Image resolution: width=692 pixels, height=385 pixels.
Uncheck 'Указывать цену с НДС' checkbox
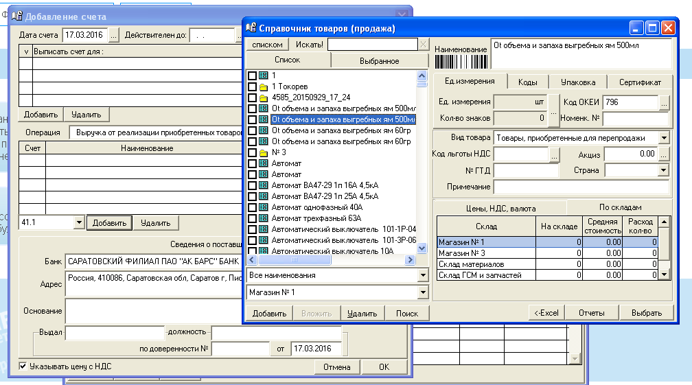23,366
